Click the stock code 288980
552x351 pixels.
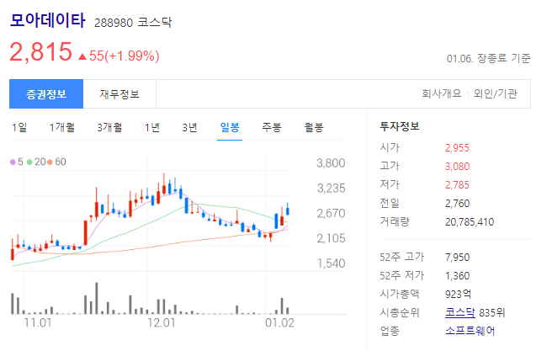[114, 23]
